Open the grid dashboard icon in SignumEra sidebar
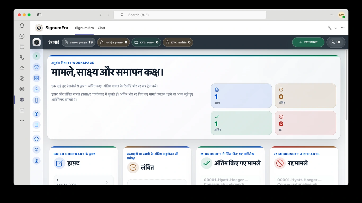 tap(37, 78)
